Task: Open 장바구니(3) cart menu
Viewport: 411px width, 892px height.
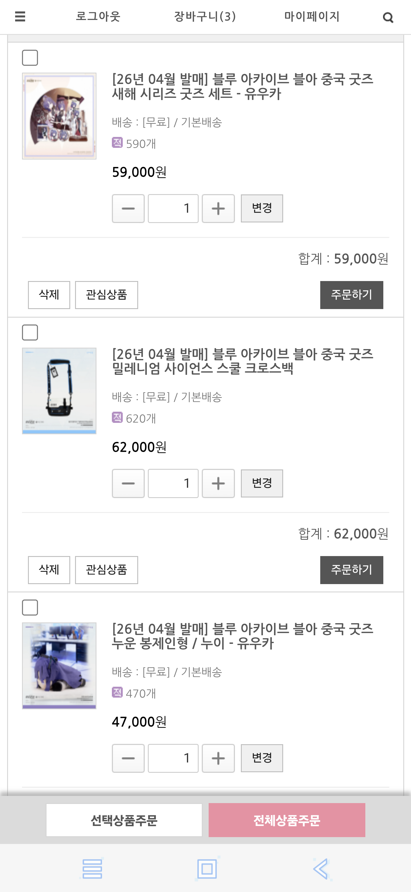Action: coord(205,16)
